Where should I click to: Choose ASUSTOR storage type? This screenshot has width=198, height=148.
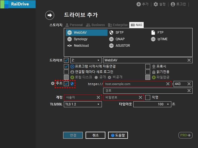(x=120, y=46)
